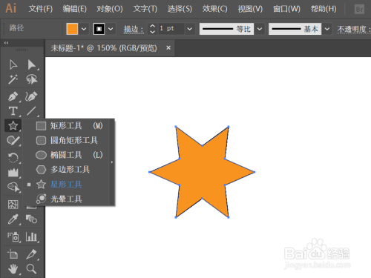Click the stroke weight stepper arrows
Image resolution: width=371 pixels, height=278 pixels.
(x=153, y=29)
